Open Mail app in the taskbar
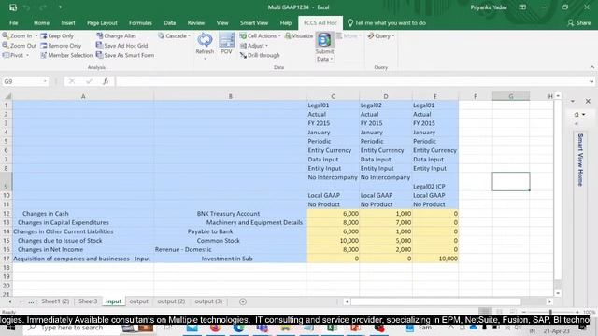The width and height of the screenshot is (598, 336). point(192,328)
